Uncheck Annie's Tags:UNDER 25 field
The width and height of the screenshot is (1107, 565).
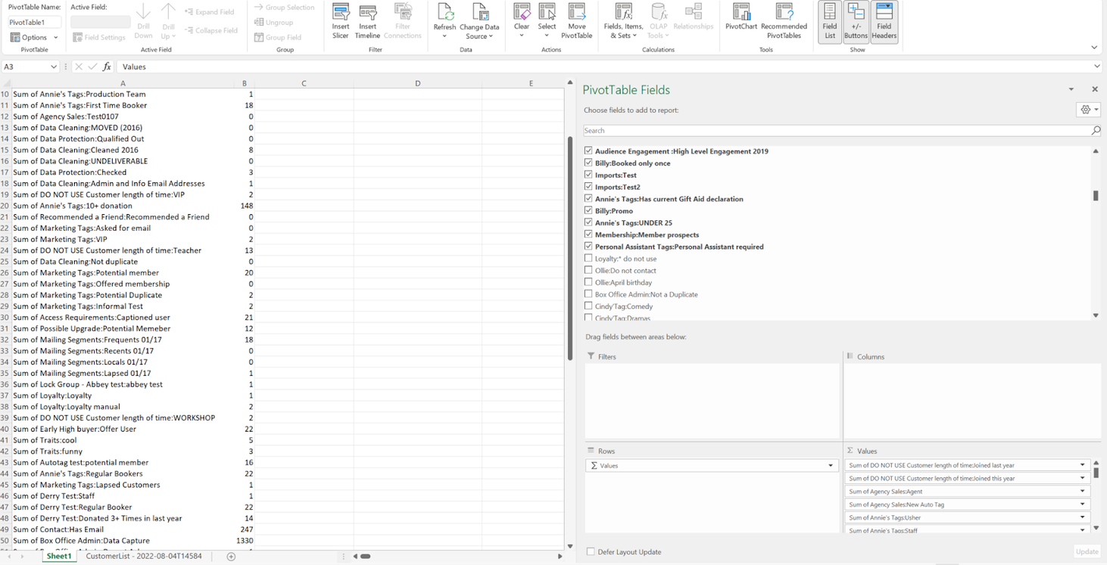click(x=588, y=222)
